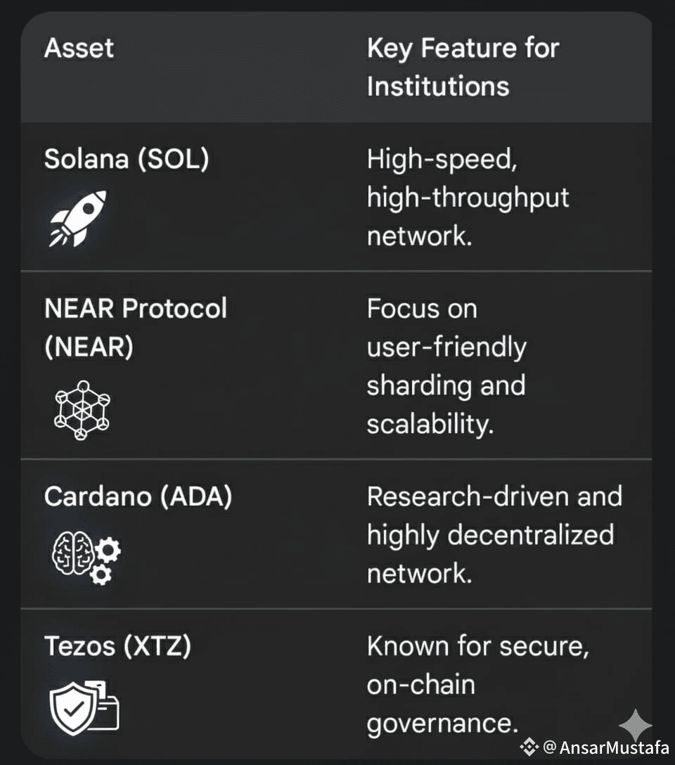Click the Asset column header
The width and height of the screenshot is (675, 765).
pyautogui.click(x=79, y=49)
